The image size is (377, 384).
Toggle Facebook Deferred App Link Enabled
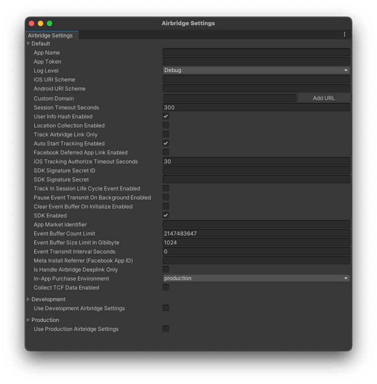(166, 152)
